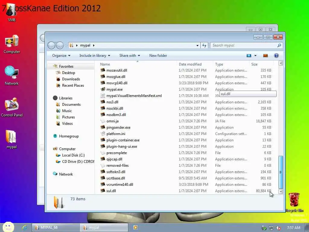Click the muted volume tray icon
This screenshot has height=232, width=309.
(x=279, y=228)
